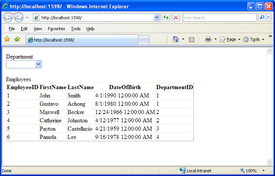Click the Becker last name cell
This screenshot has width=275, height=176.
(x=81, y=112)
